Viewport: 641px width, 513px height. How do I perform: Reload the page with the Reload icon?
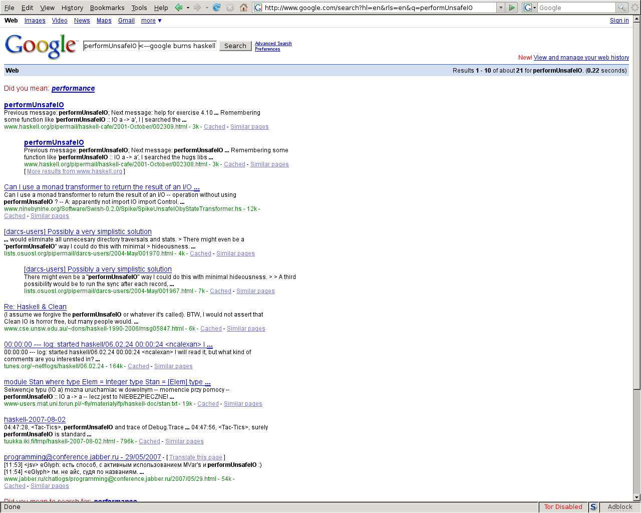pyautogui.click(x=216, y=8)
